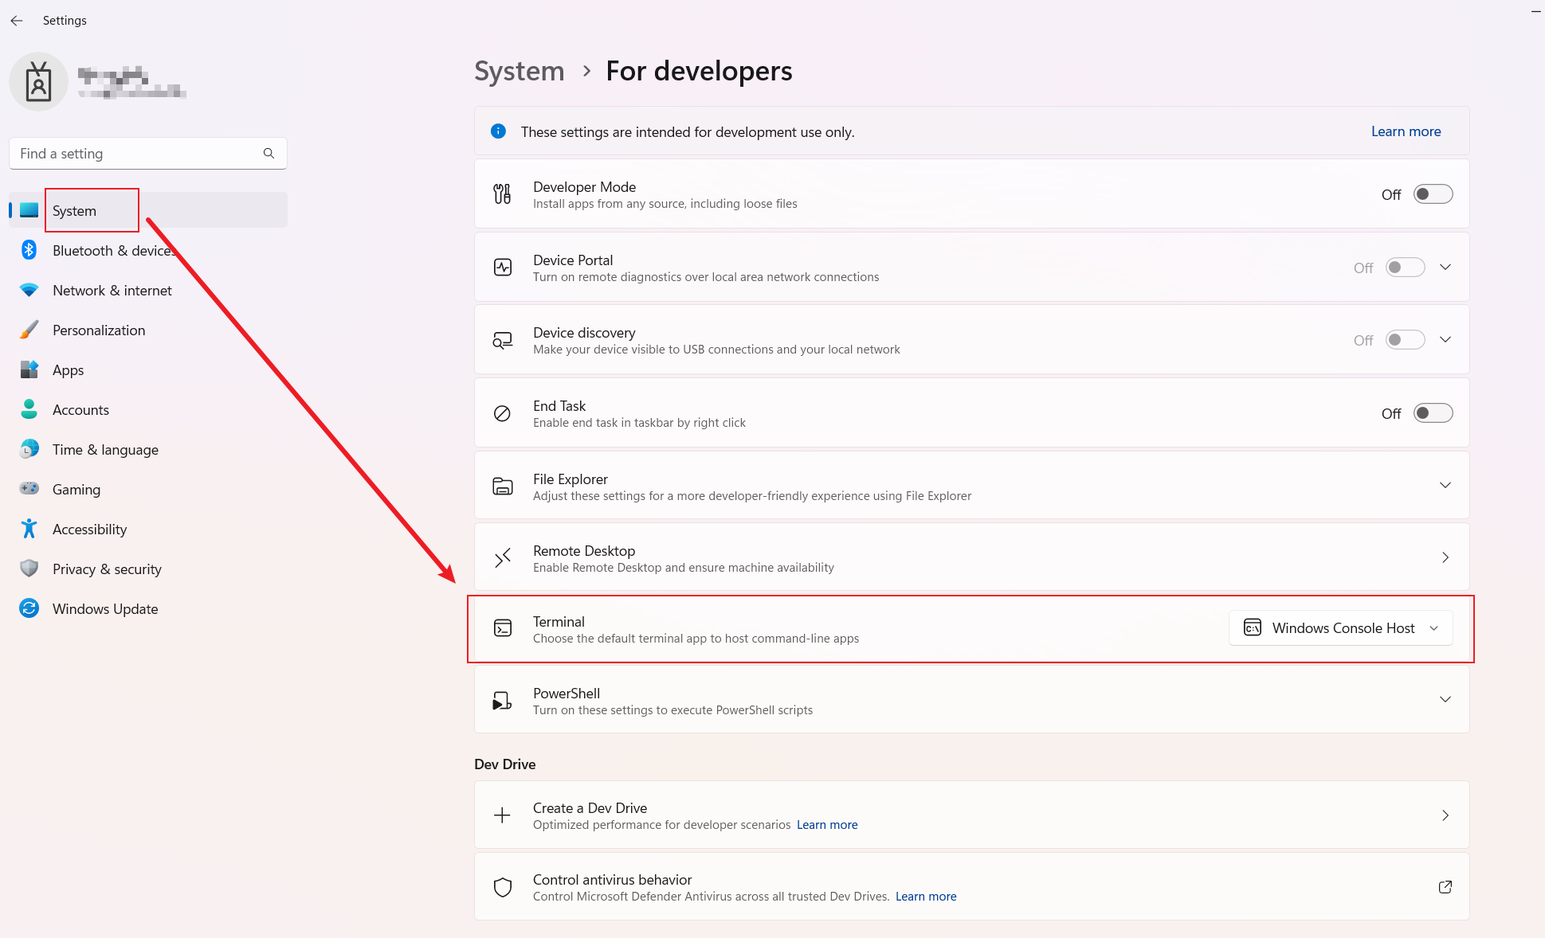
Task: Click the Bluetooth icon in the sidebar
Action: pyautogui.click(x=29, y=250)
